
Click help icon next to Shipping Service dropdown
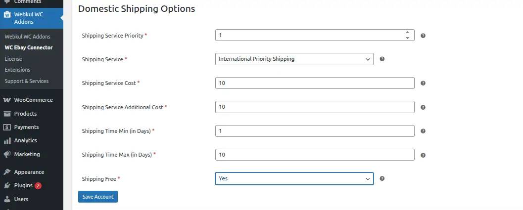pos(382,59)
